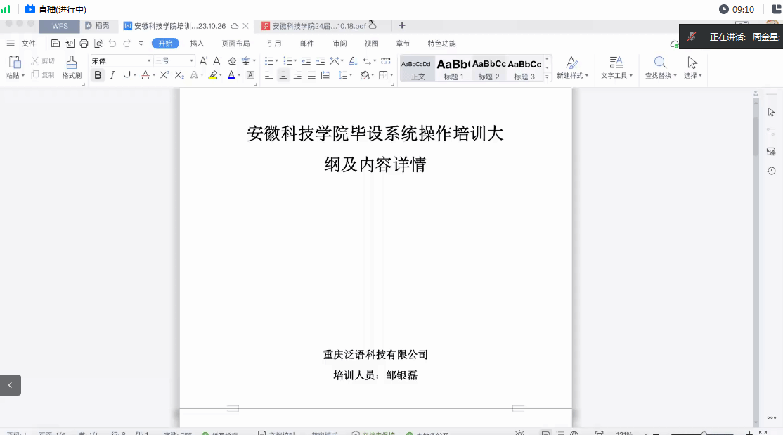Click the Format Painter (格式刷) icon
This screenshot has height=435, width=783.
click(x=72, y=63)
